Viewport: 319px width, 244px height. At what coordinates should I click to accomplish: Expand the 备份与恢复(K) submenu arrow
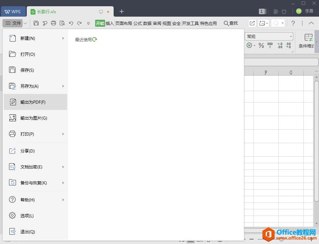(63, 183)
